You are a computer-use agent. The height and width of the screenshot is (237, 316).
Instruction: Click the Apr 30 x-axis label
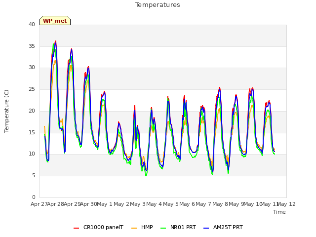[x=89, y=204]
